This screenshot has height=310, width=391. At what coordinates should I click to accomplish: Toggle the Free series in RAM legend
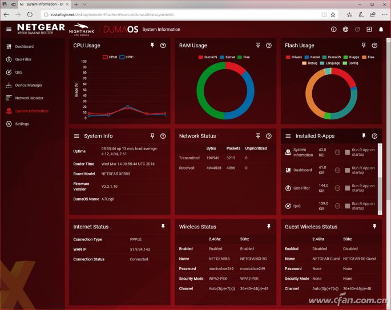click(244, 57)
